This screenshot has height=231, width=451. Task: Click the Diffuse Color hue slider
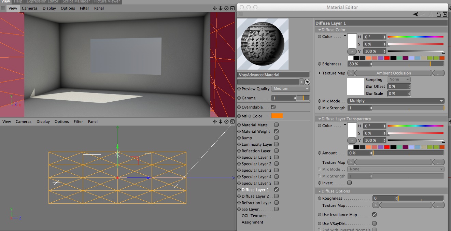(x=415, y=37)
